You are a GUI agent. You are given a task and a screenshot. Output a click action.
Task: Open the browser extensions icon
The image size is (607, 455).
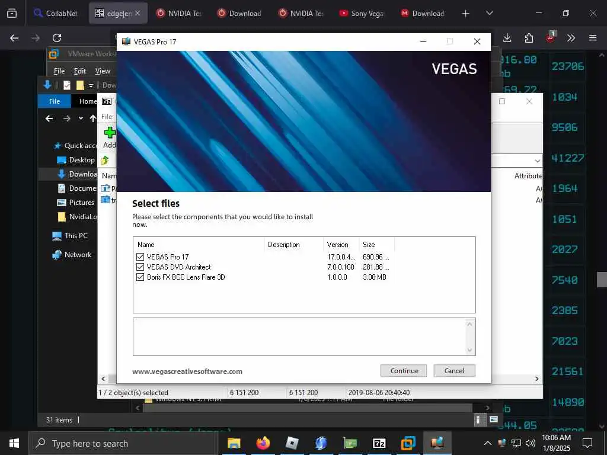coord(529,38)
